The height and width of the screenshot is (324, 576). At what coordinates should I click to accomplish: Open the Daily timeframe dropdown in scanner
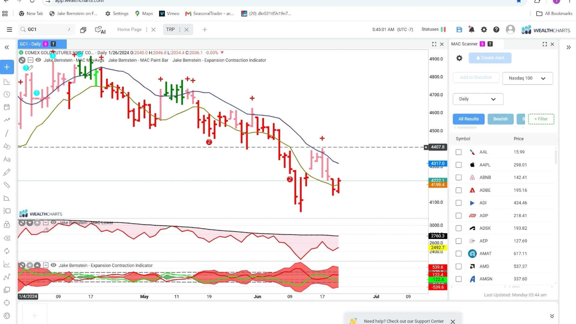point(478,99)
